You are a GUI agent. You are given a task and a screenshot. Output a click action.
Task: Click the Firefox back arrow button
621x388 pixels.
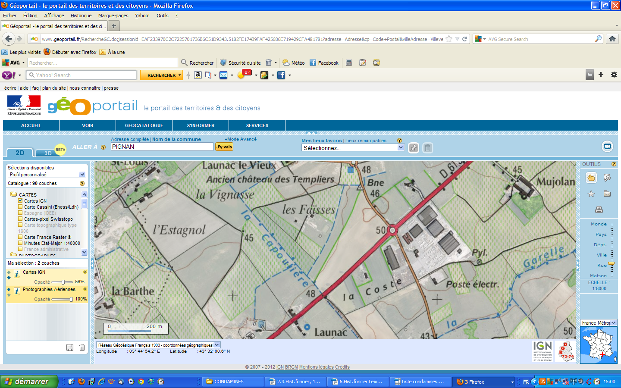(x=9, y=39)
